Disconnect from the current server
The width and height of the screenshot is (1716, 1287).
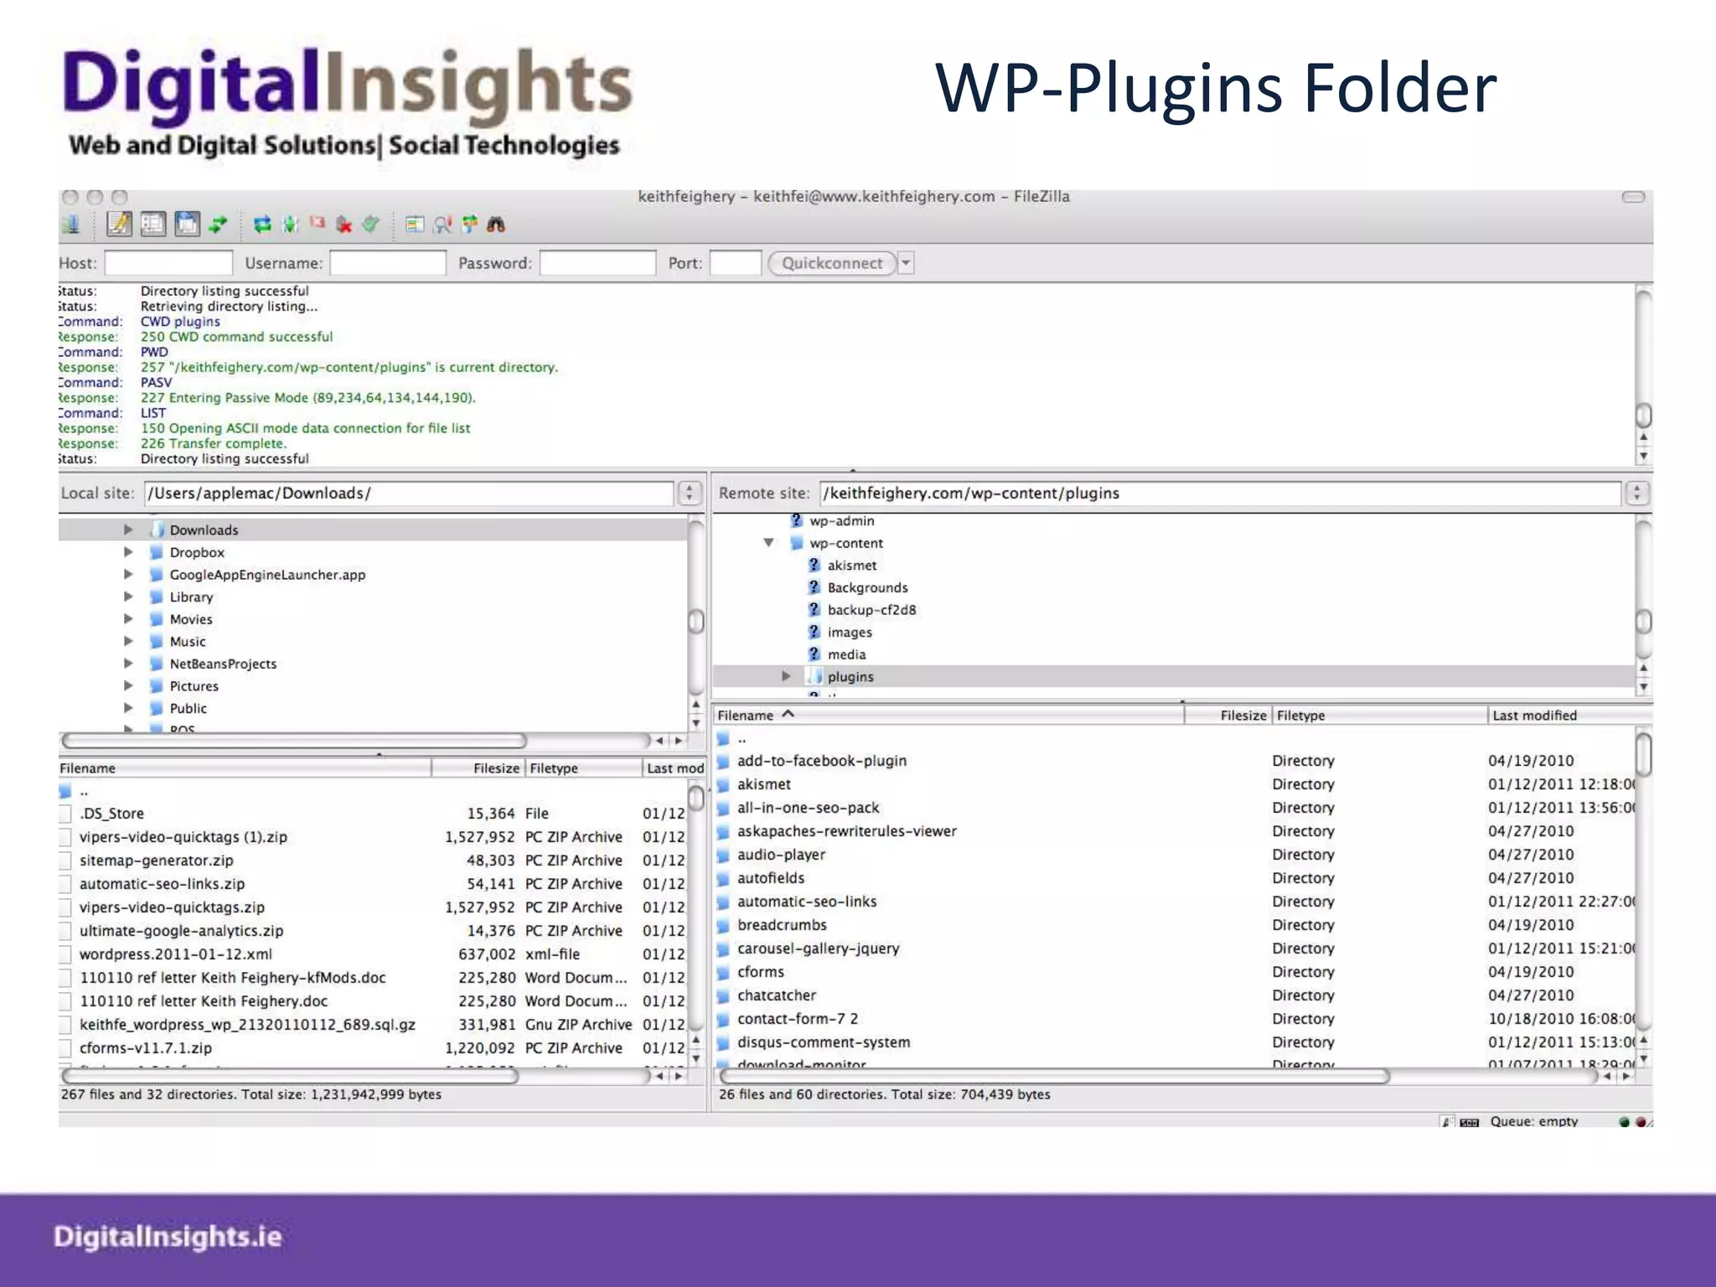pyautogui.click(x=344, y=224)
